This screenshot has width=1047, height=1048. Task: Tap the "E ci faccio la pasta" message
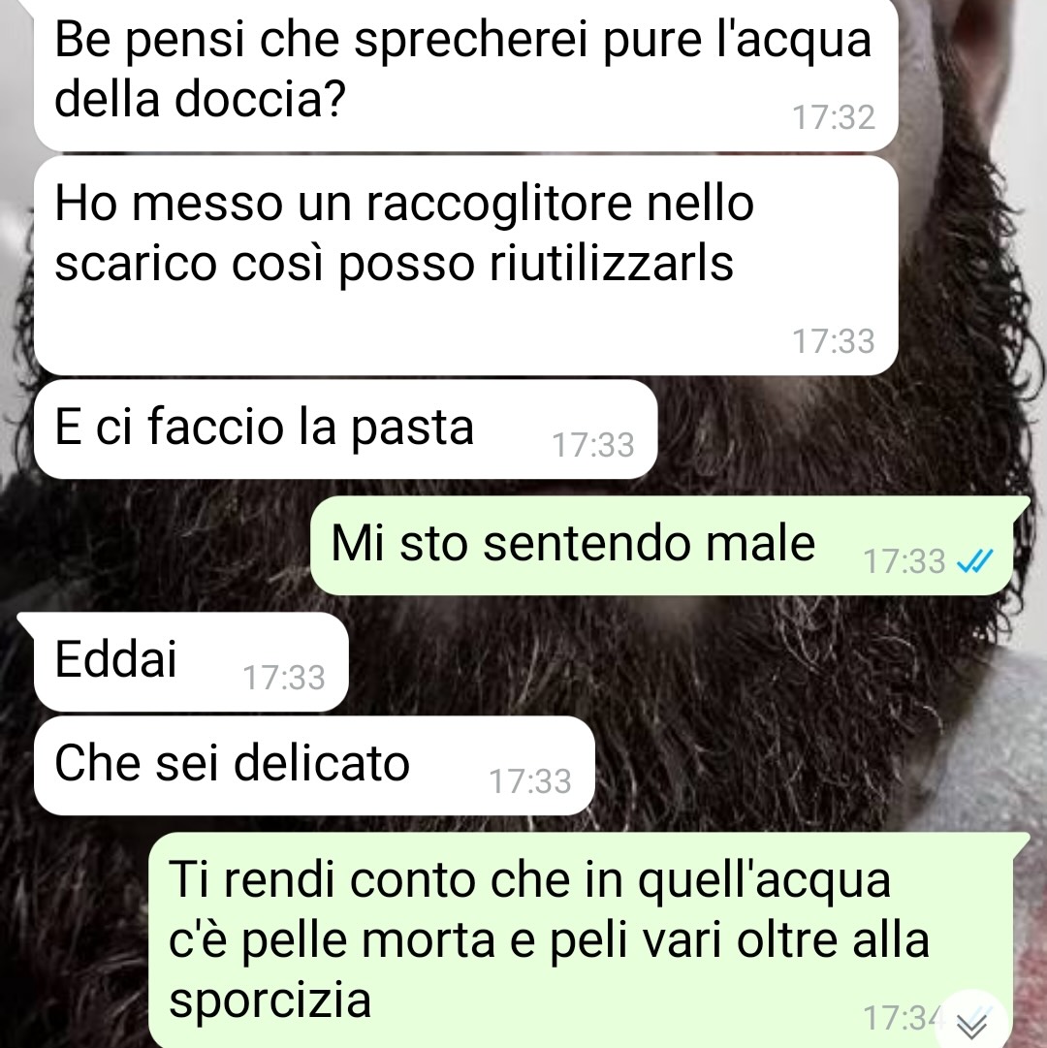tap(345, 429)
